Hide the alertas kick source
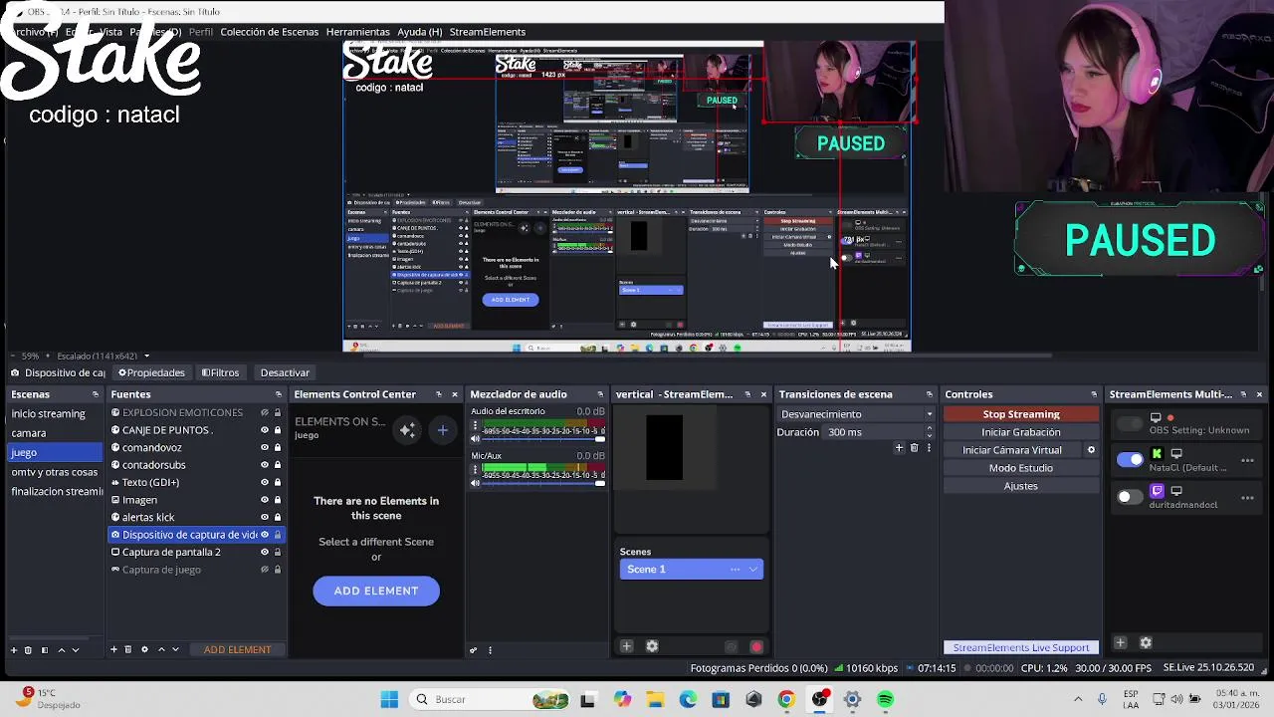Viewport: 1274px width, 717px height. [x=265, y=518]
